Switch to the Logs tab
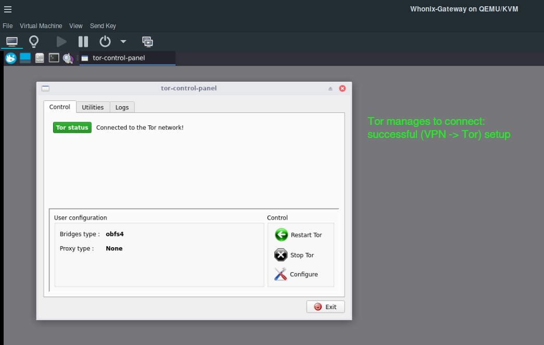Screen dimensions: 544x345 122,108
